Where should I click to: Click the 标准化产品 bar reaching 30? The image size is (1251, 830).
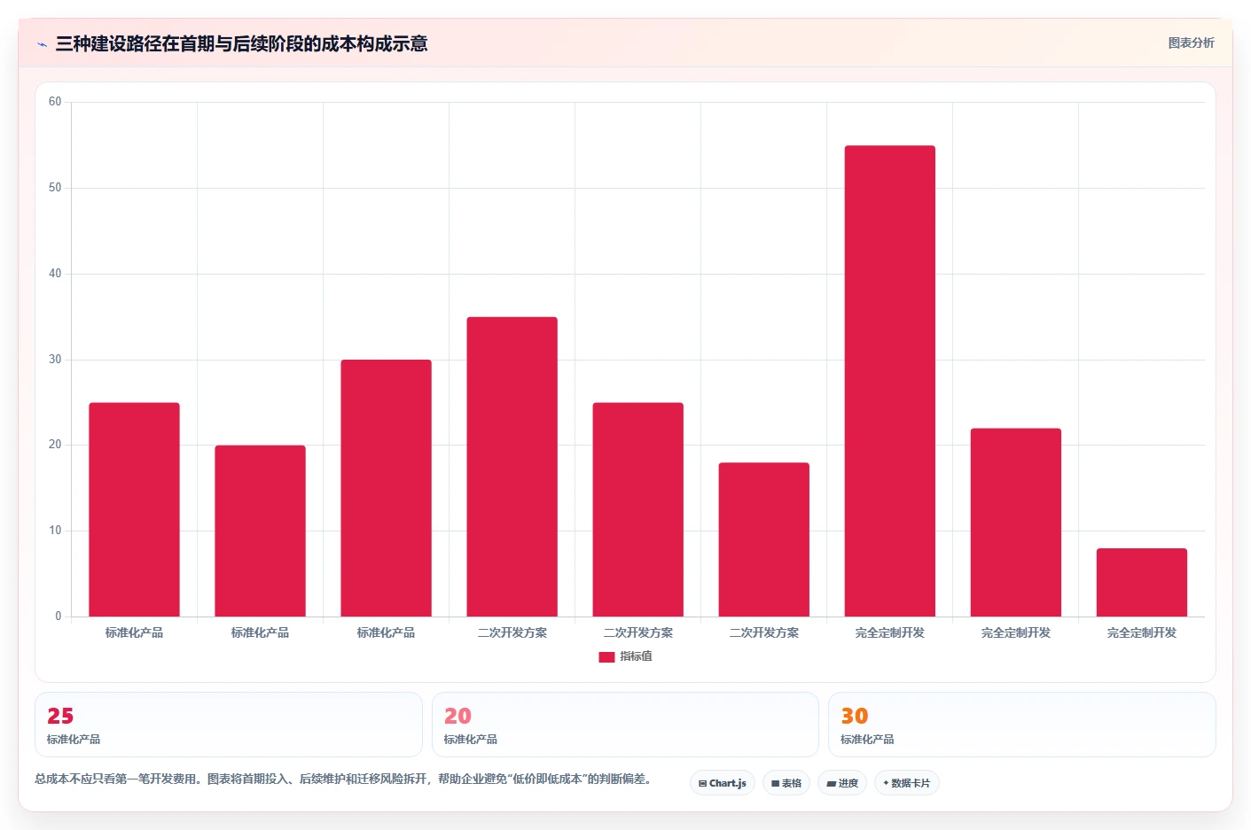pos(386,488)
